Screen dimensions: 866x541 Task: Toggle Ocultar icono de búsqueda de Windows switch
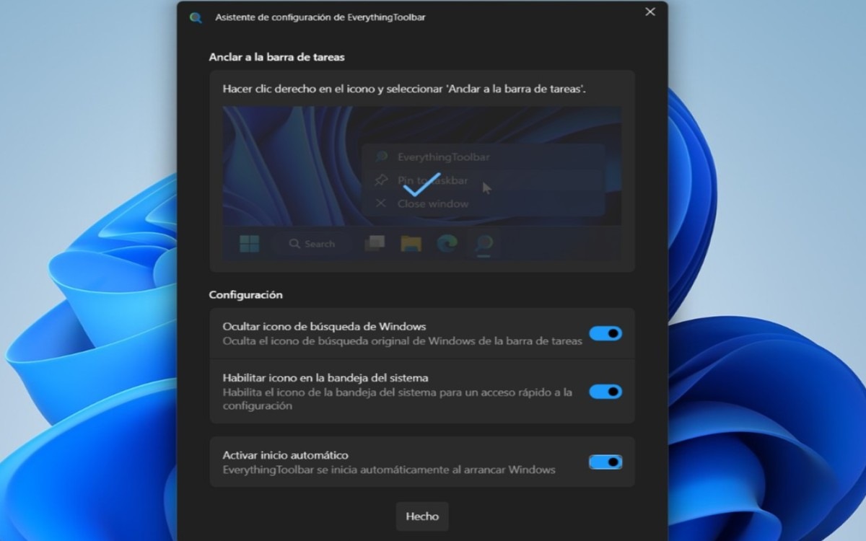coord(605,333)
